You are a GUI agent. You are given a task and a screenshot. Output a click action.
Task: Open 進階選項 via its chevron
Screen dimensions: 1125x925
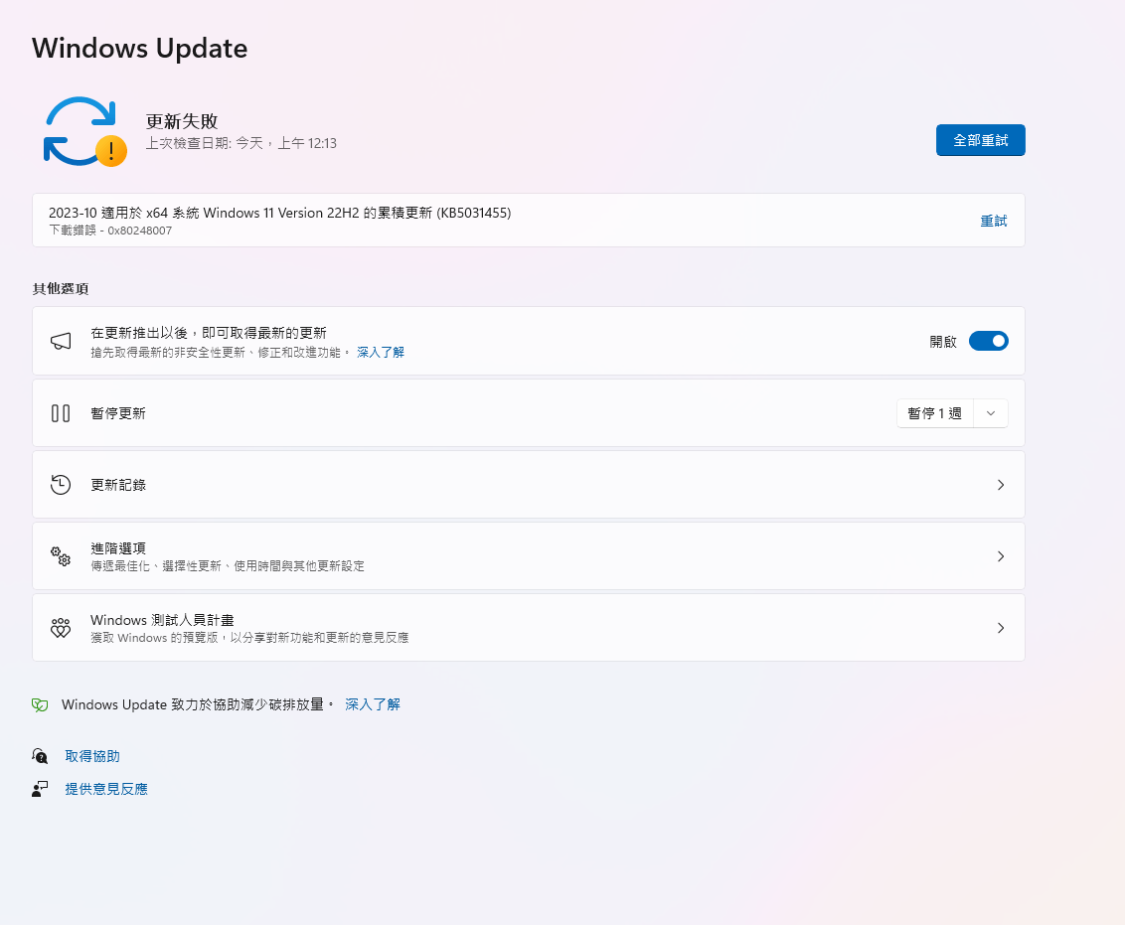tap(1001, 556)
